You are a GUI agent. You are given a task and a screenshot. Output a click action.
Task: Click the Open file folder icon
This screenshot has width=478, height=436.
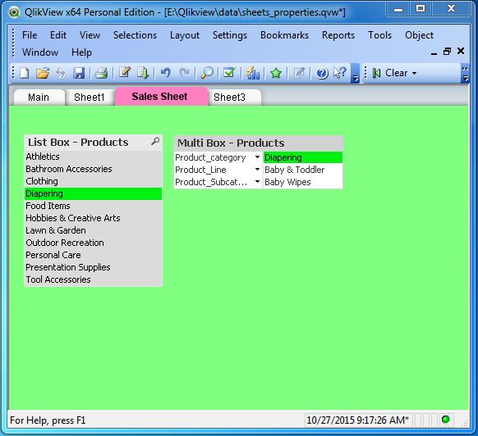click(x=43, y=73)
